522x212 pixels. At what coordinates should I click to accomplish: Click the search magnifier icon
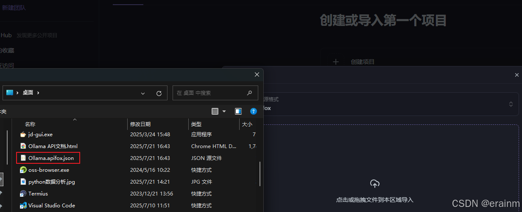[x=249, y=93]
